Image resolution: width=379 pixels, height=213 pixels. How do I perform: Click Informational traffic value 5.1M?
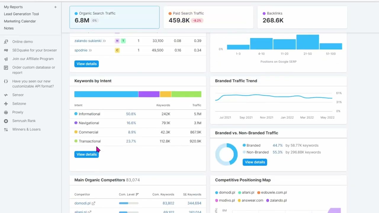click(197, 114)
